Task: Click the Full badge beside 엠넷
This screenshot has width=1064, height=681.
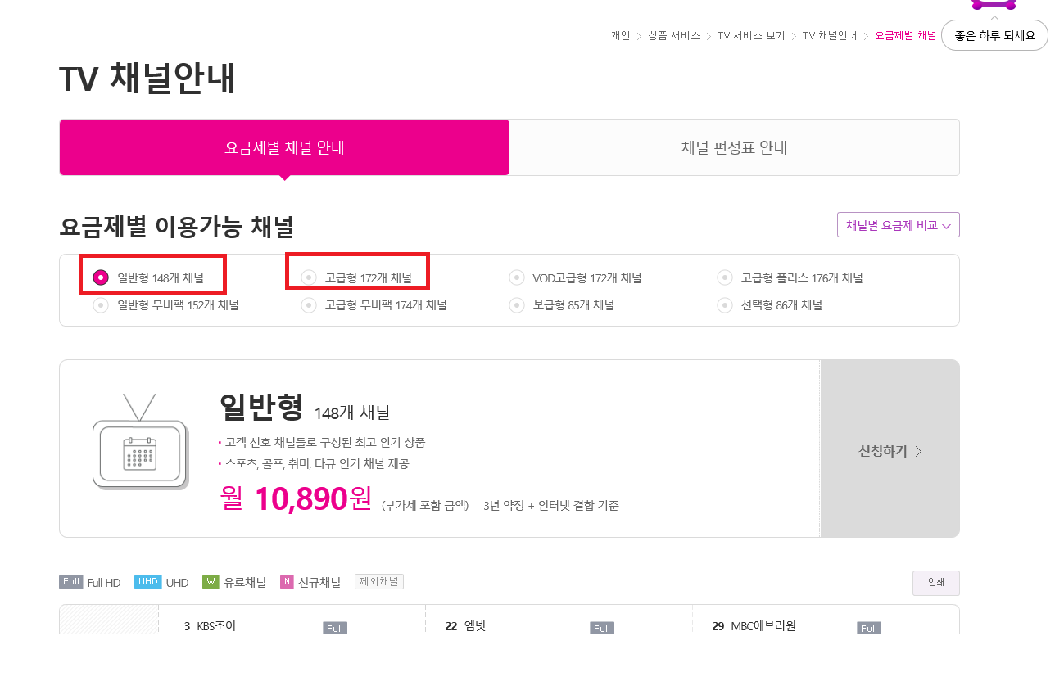Action: click(x=602, y=628)
